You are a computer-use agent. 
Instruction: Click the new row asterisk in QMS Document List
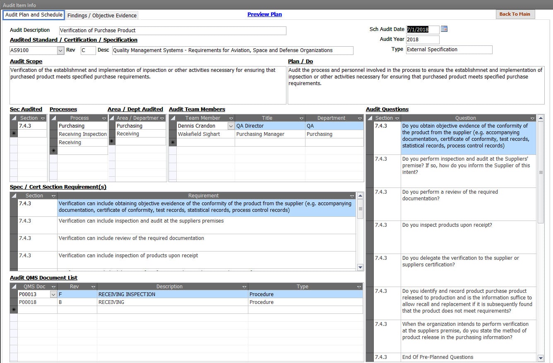14,310
